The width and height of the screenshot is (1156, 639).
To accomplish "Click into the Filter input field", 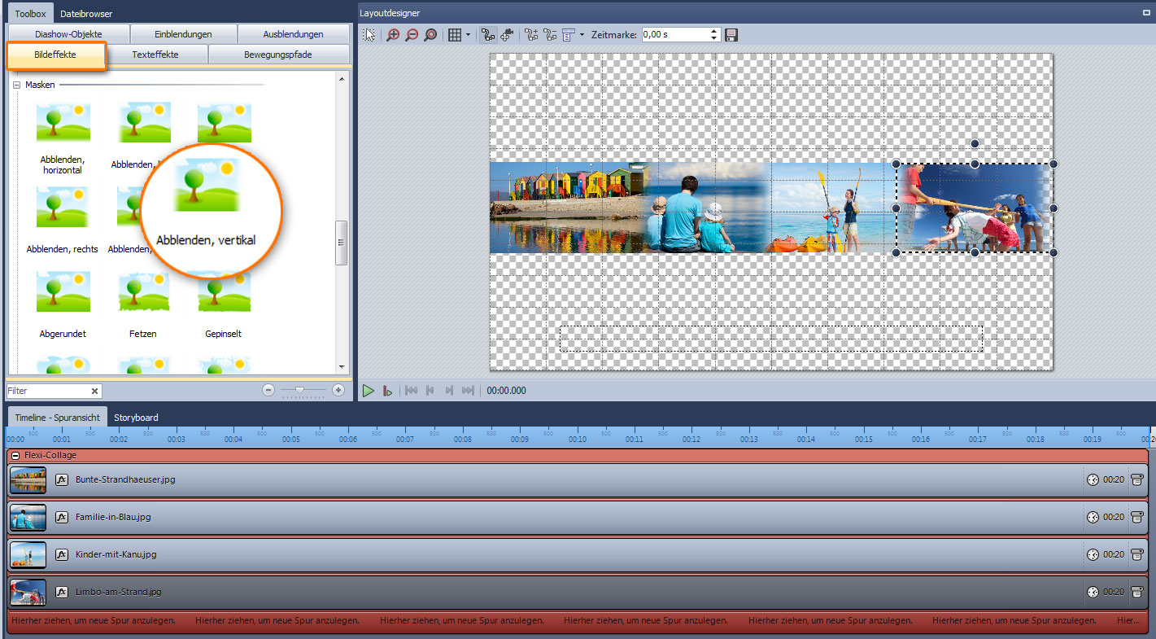I will [x=47, y=391].
